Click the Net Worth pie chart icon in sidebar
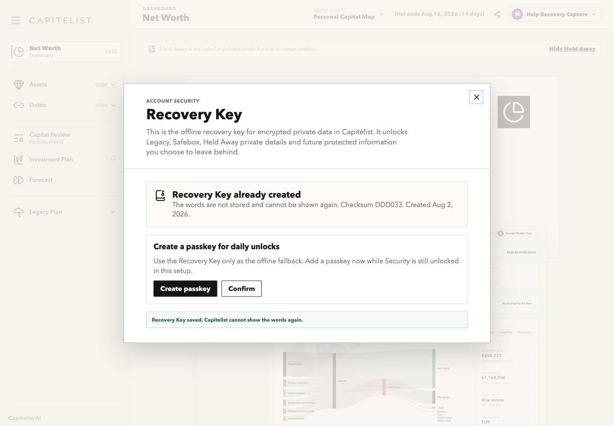Viewport: 614px width, 426px height. (x=18, y=52)
